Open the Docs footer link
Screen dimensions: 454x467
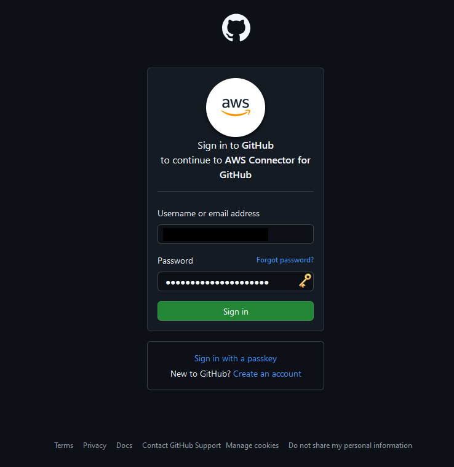pyautogui.click(x=124, y=445)
